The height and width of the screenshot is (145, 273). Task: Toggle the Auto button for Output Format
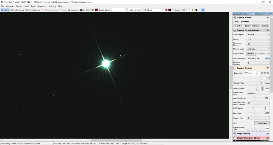[267, 58]
